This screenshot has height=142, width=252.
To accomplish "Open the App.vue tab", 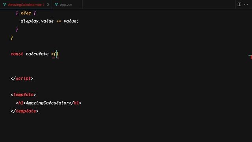I will [67, 5].
